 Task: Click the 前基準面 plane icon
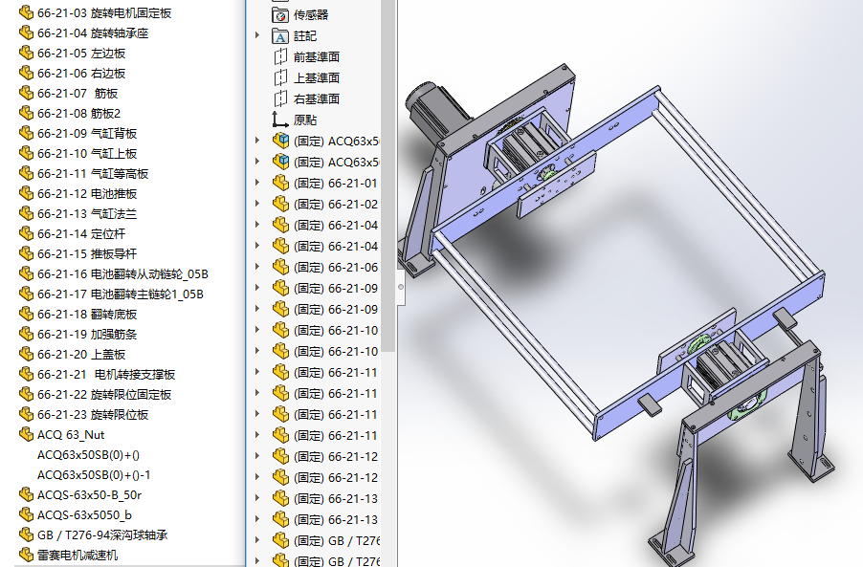point(280,56)
